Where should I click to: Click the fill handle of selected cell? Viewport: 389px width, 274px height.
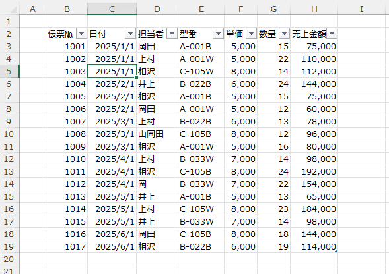click(136, 77)
